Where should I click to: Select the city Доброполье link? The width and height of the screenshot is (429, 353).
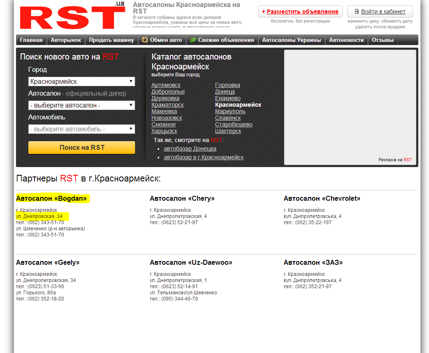(168, 92)
